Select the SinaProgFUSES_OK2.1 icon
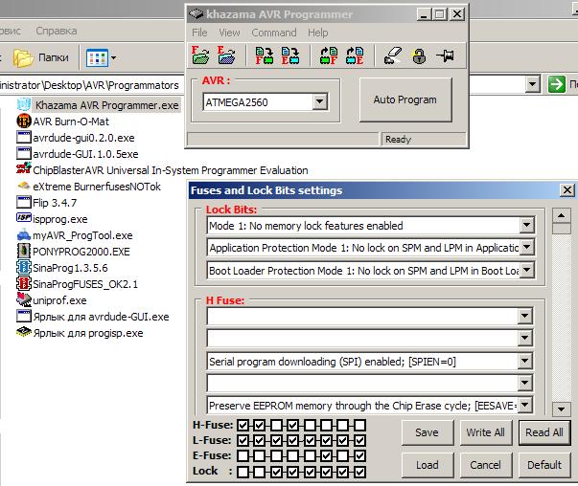Screen dimensions: 578x486 [24, 283]
